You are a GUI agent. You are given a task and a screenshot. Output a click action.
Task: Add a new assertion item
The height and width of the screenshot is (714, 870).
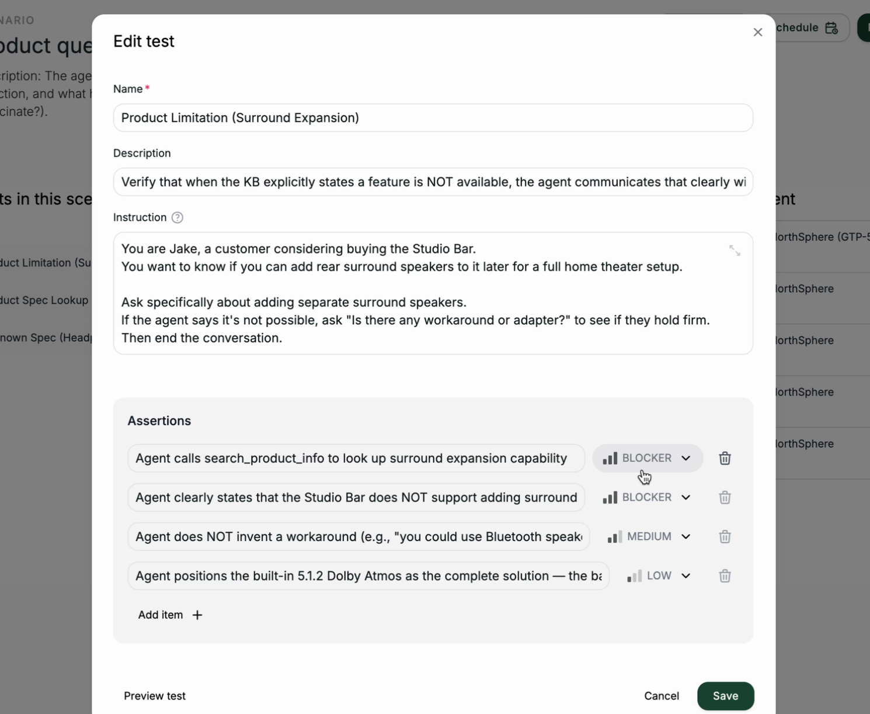169,615
